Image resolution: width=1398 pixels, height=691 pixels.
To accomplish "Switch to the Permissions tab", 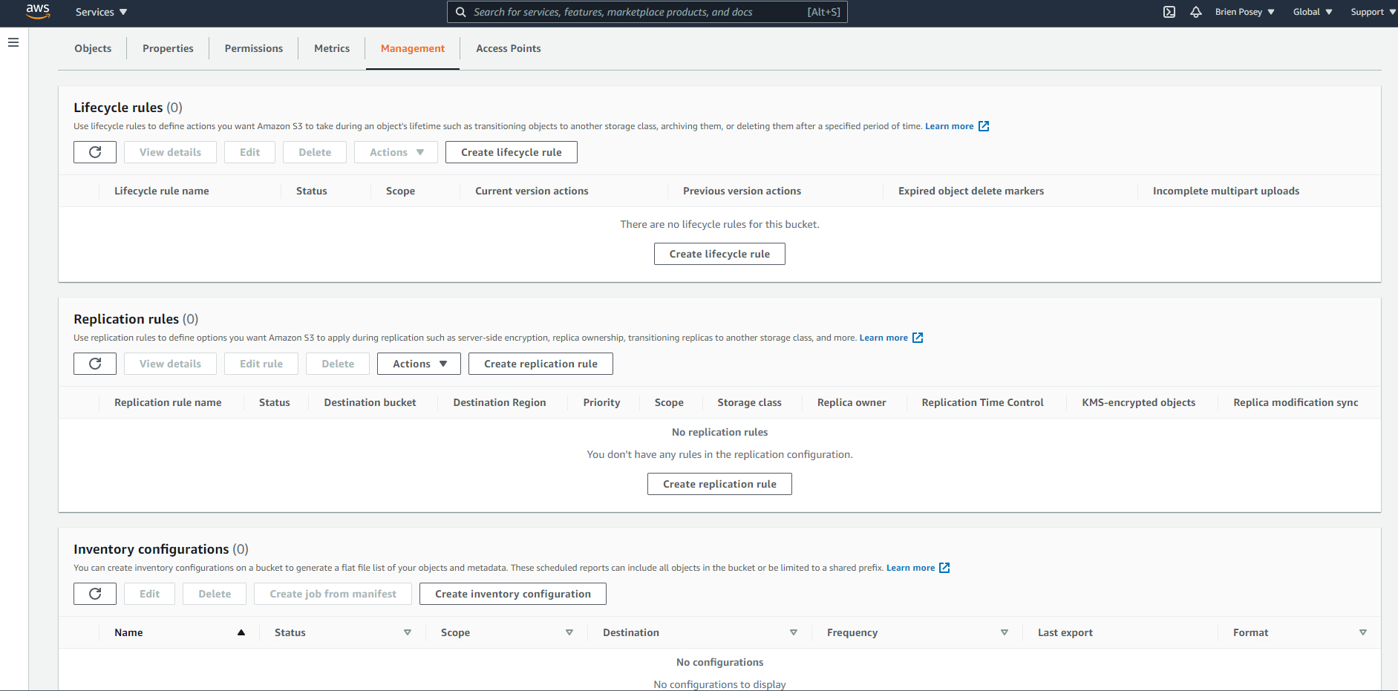I will coord(253,48).
